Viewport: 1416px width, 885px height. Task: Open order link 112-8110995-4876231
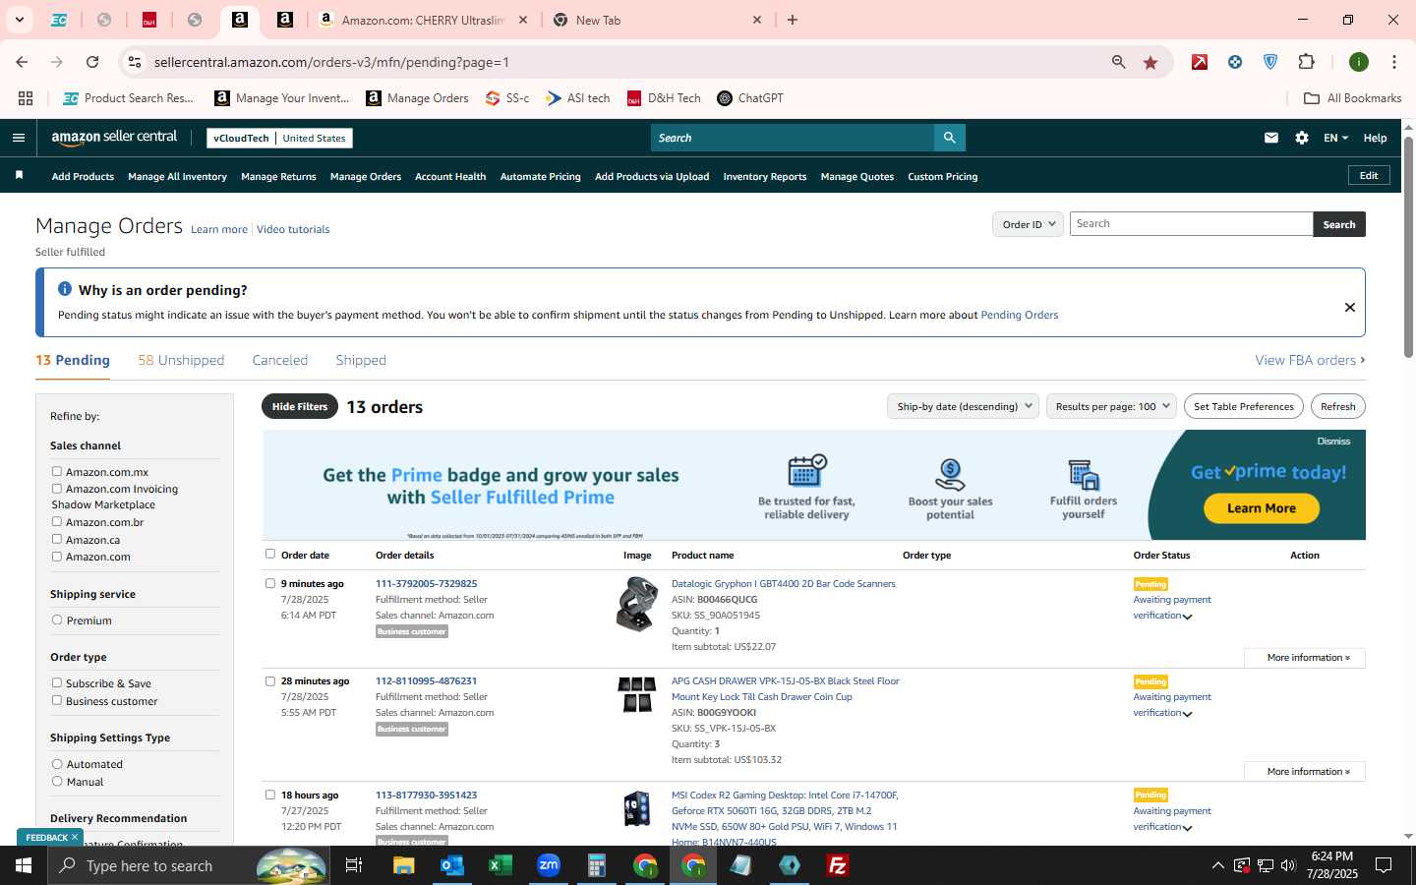(x=426, y=680)
